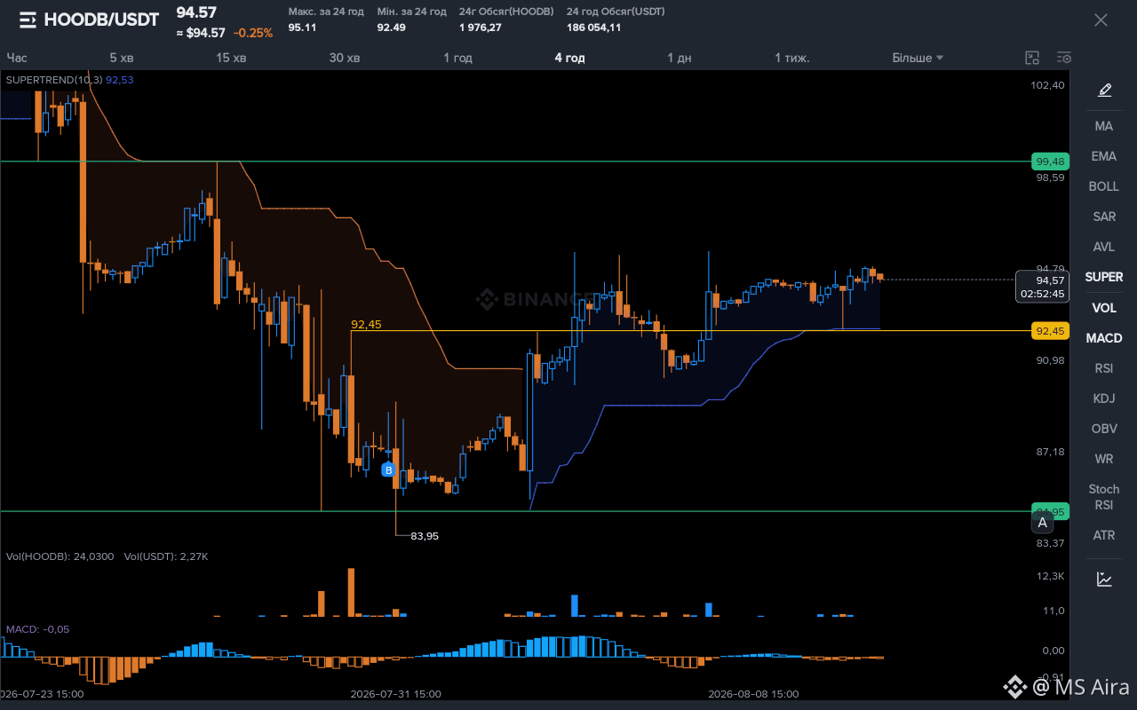Toggle the SAR indicator
Viewport: 1137px width, 710px height.
click(x=1104, y=217)
